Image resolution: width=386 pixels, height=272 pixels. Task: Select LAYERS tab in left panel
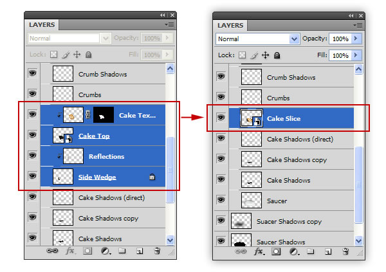[42, 25]
